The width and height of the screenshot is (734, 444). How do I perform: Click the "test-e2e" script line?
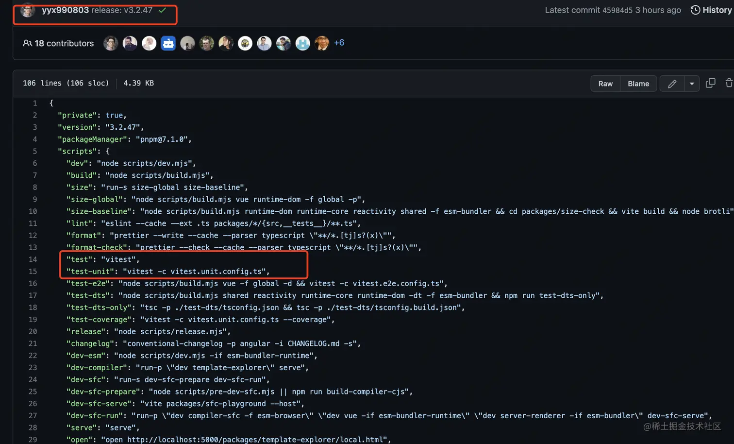click(x=257, y=284)
